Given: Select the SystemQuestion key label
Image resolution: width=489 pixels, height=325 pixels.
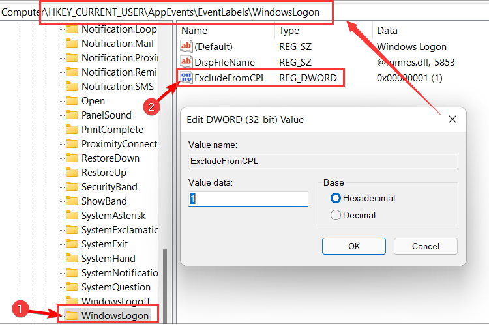Looking at the screenshot, I should coord(115,287).
